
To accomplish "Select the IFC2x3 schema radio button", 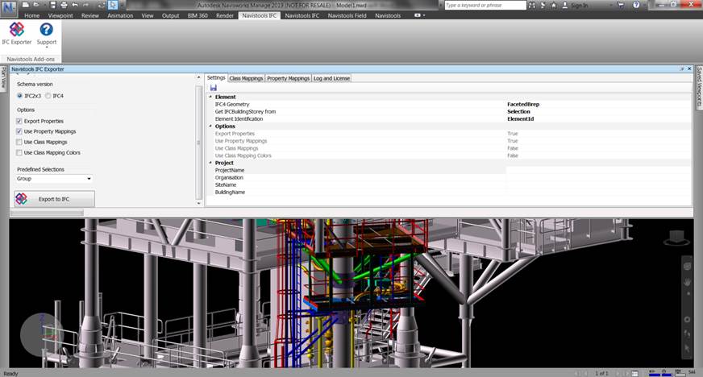I will coord(19,96).
